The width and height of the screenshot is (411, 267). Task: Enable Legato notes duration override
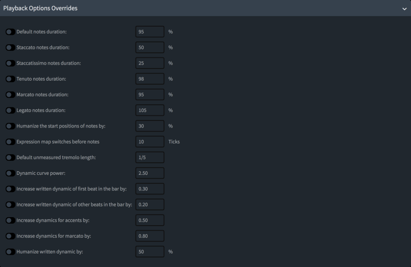[10, 110]
